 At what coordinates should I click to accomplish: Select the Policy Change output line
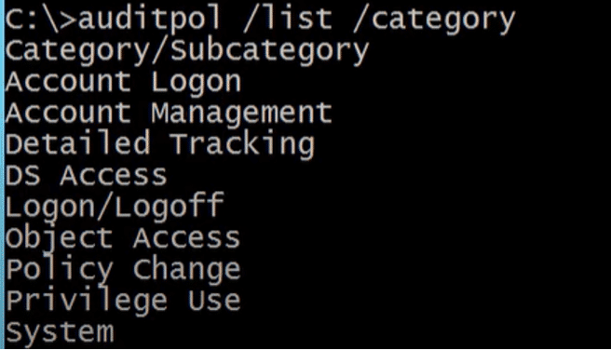[x=123, y=270]
